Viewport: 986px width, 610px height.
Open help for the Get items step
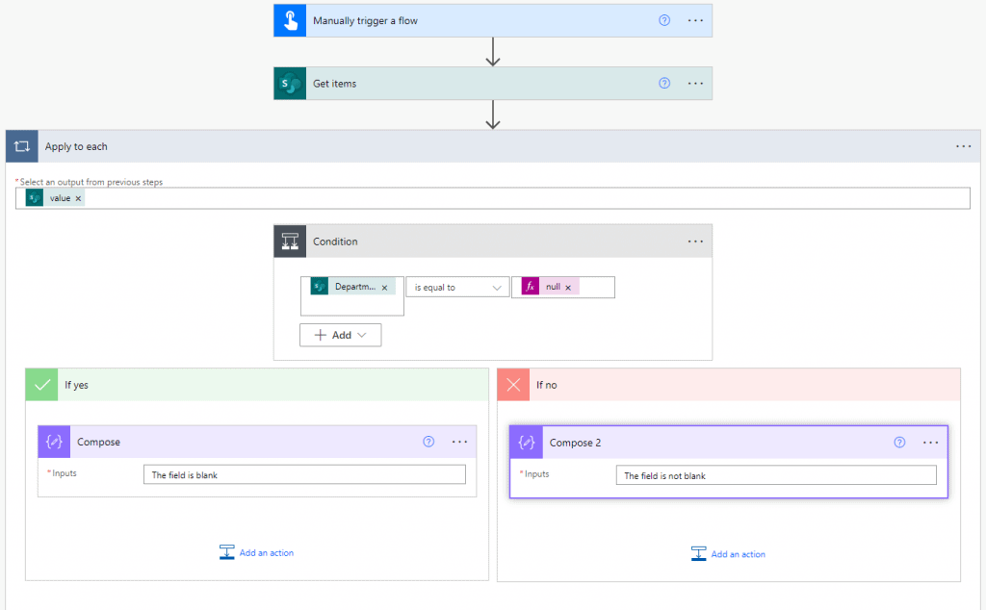coord(664,84)
